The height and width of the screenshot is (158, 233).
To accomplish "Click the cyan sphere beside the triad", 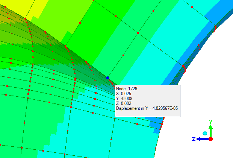I will click(204, 133).
